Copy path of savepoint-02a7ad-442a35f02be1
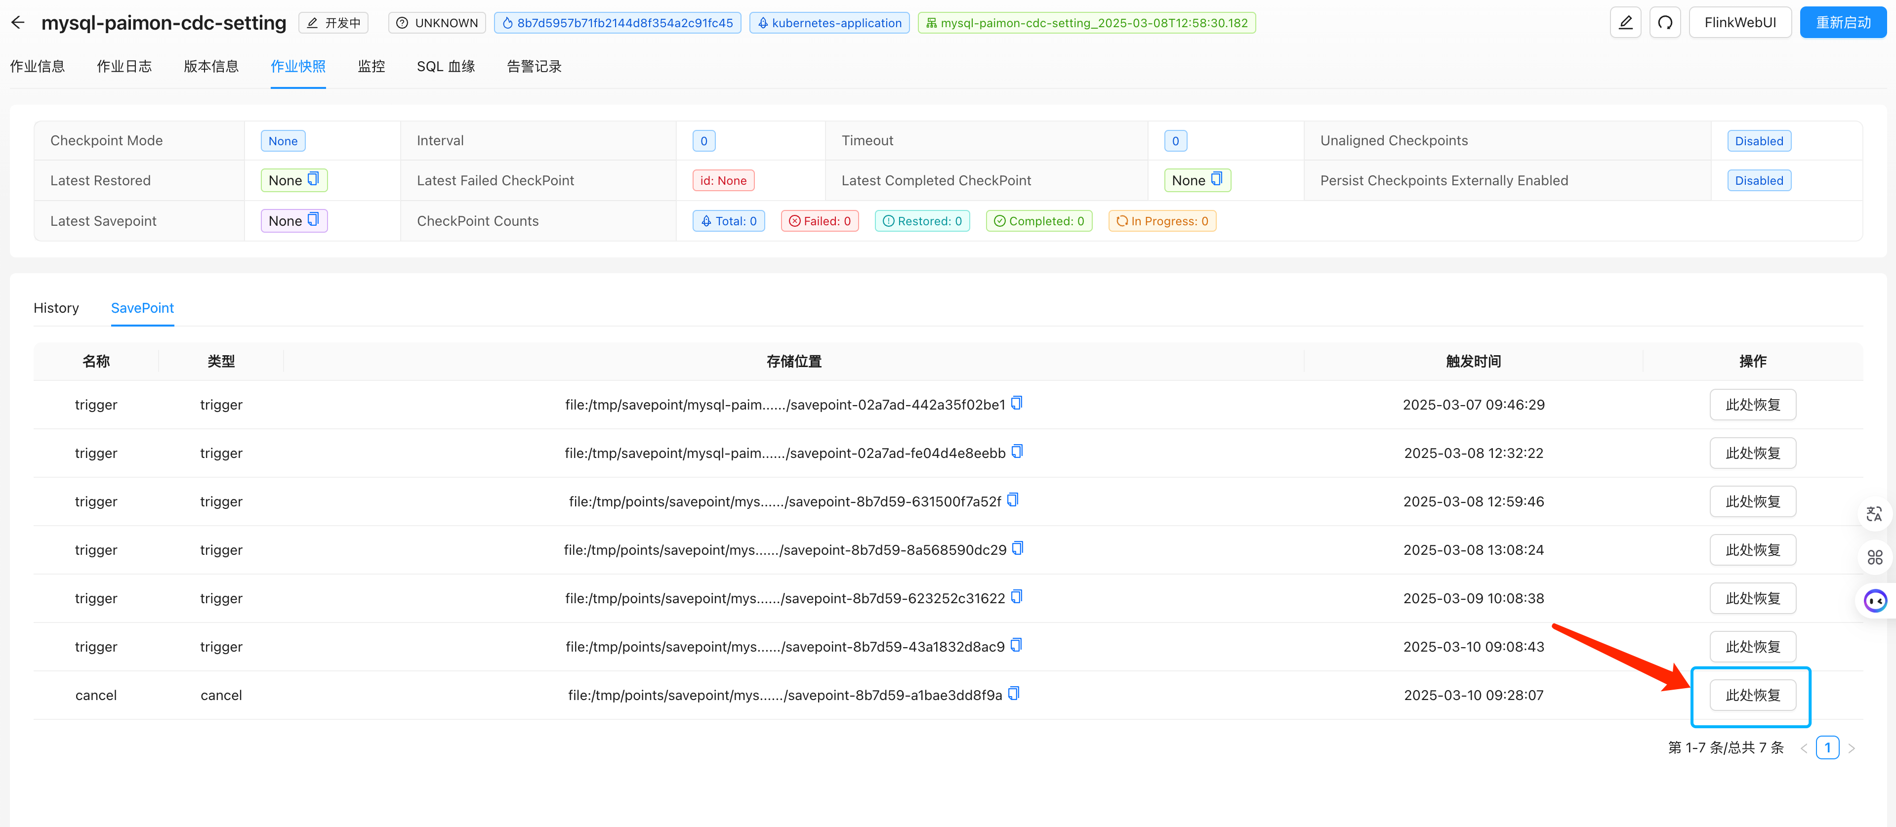Viewport: 1896px width, 827px height. [1017, 403]
